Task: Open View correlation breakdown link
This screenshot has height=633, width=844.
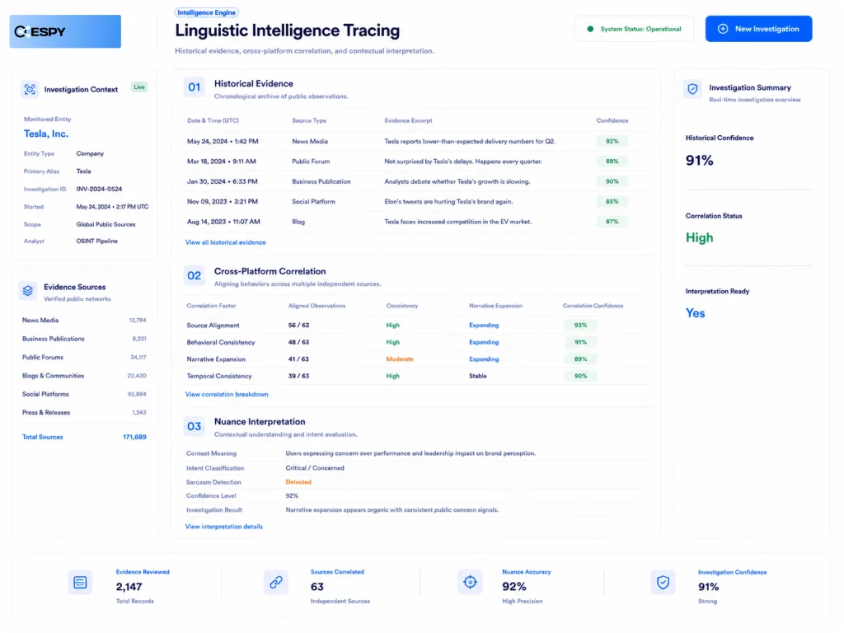Action: [x=227, y=395]
